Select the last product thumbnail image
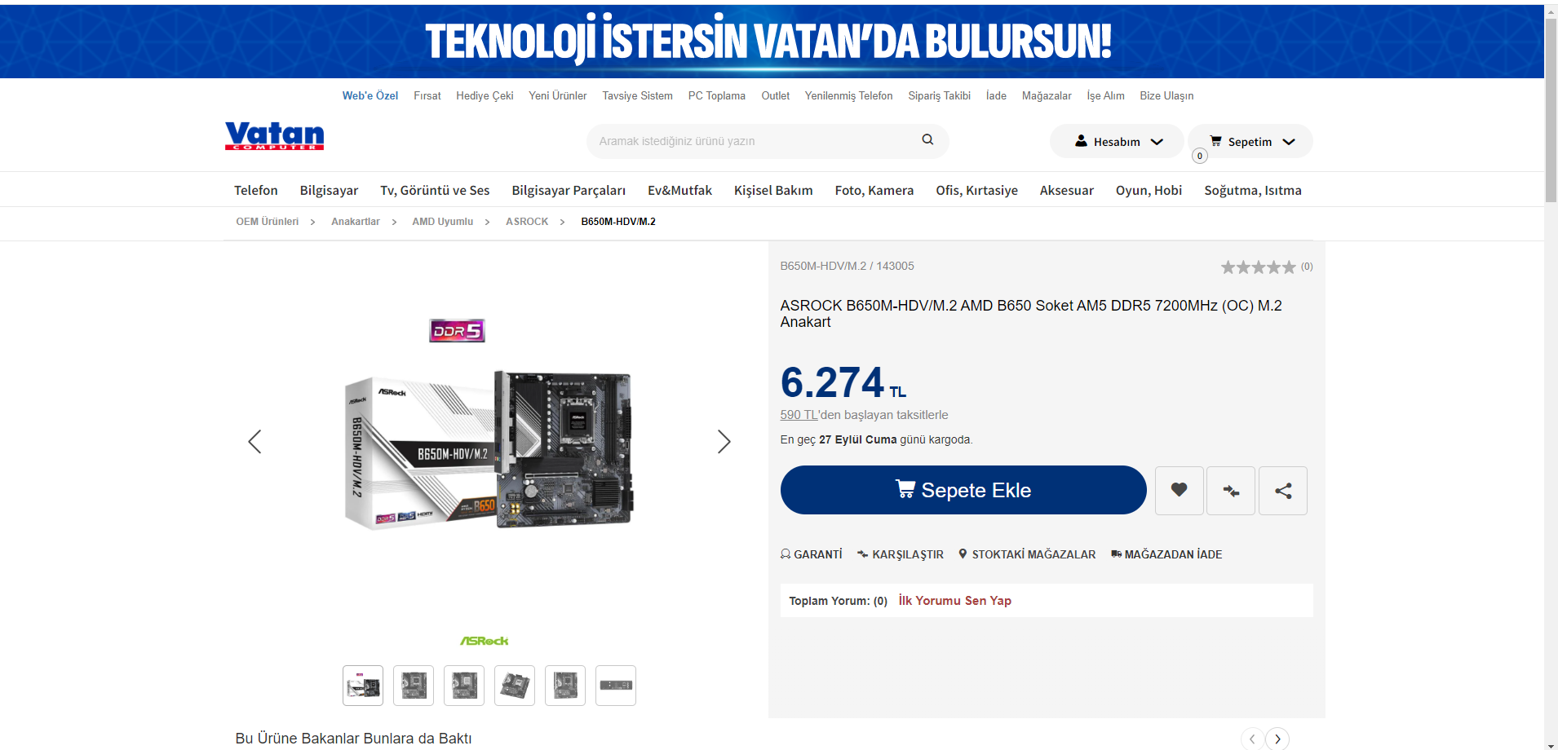Image resolution: width=1558 pixels, height=750 pixels. (x=616, y=686)
